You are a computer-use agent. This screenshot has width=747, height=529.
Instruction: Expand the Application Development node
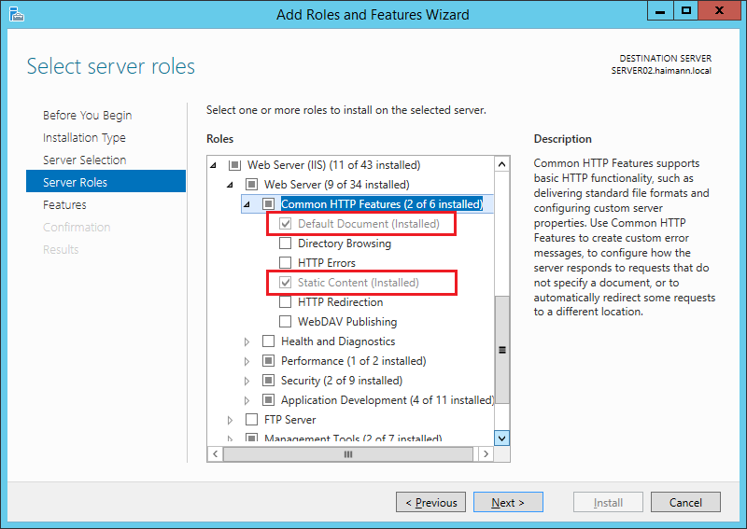point(247,400)
